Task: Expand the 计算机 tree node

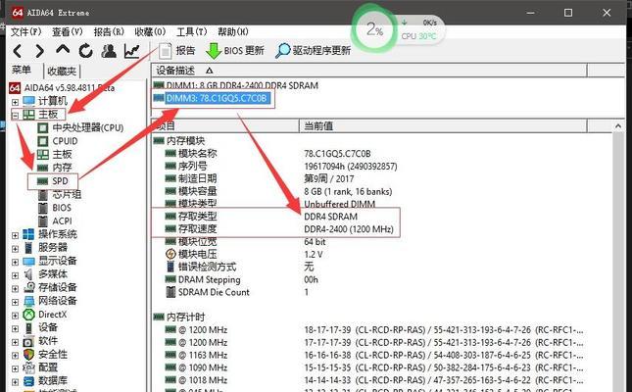Action: [15, 102]
